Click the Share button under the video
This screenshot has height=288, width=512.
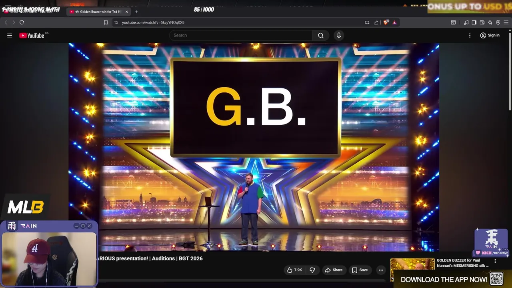[334, 270]
